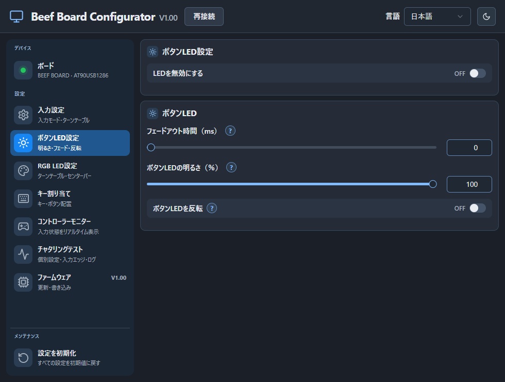Click the sun icon in ボタンLED panel header
Viewport: 505px width, 382px height.
(153, 113)
